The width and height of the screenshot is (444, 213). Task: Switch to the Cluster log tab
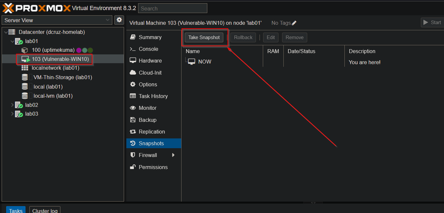pos(45,210)
